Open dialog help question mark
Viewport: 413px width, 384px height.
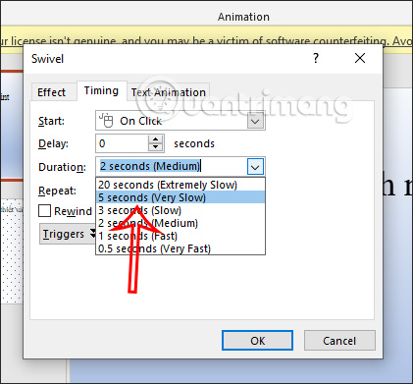pos(316,59)
